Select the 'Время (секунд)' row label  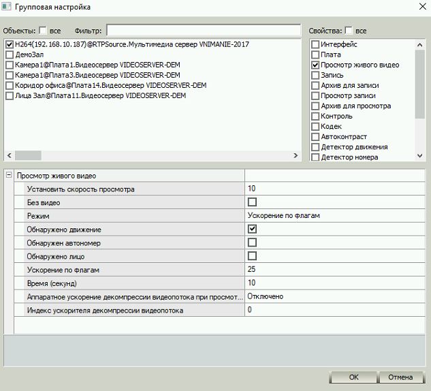(x=52, y=283)
